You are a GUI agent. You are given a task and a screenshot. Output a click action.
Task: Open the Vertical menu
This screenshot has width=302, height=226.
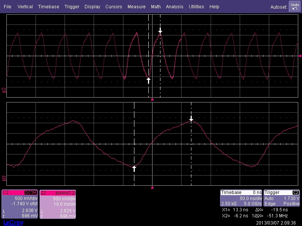point(25,7)
